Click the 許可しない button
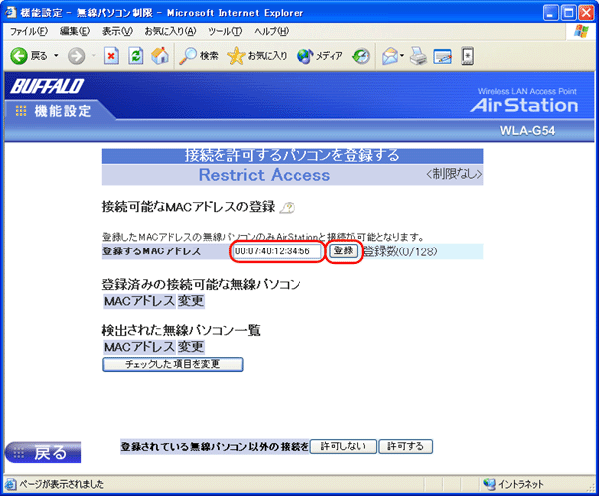The width and height of the screenshot is (599, 496). (342, 445)
